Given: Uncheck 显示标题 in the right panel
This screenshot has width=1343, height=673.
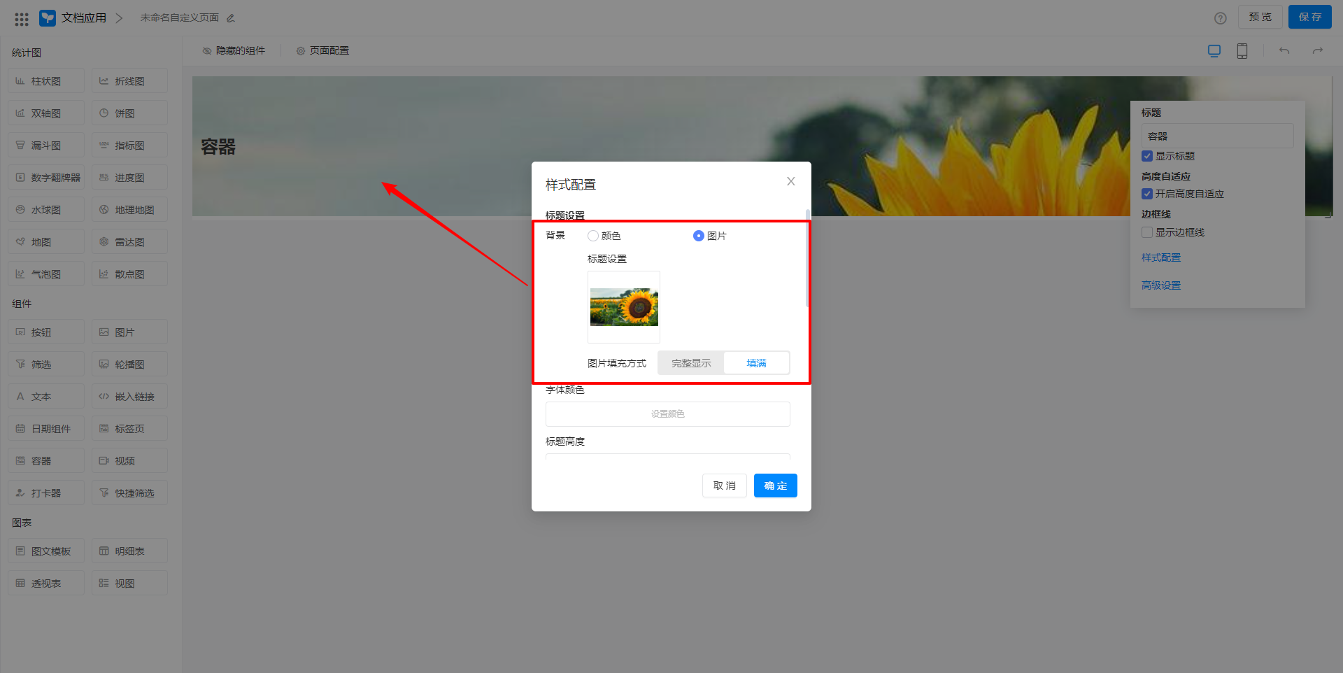Looking at the screenshot, I should point(1147,156).
